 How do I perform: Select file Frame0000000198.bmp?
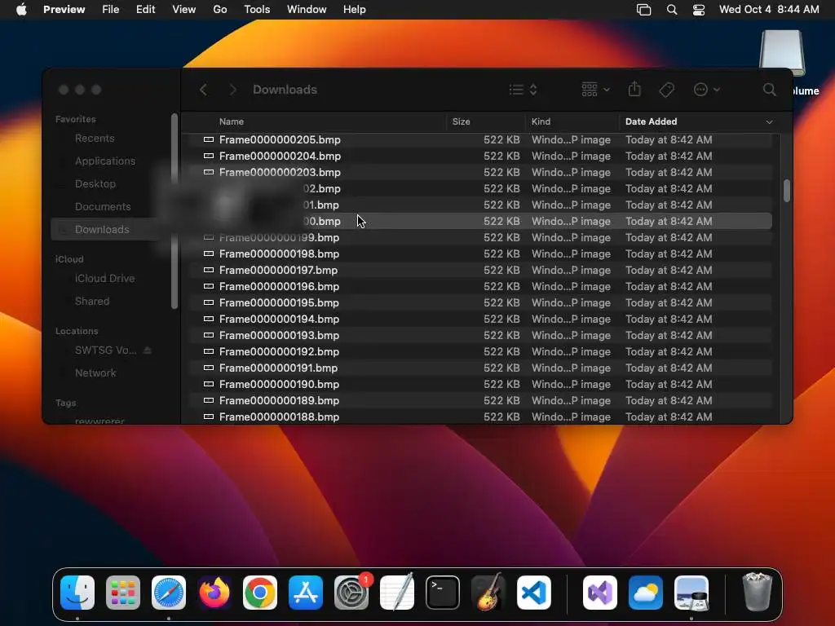(479, 254)
